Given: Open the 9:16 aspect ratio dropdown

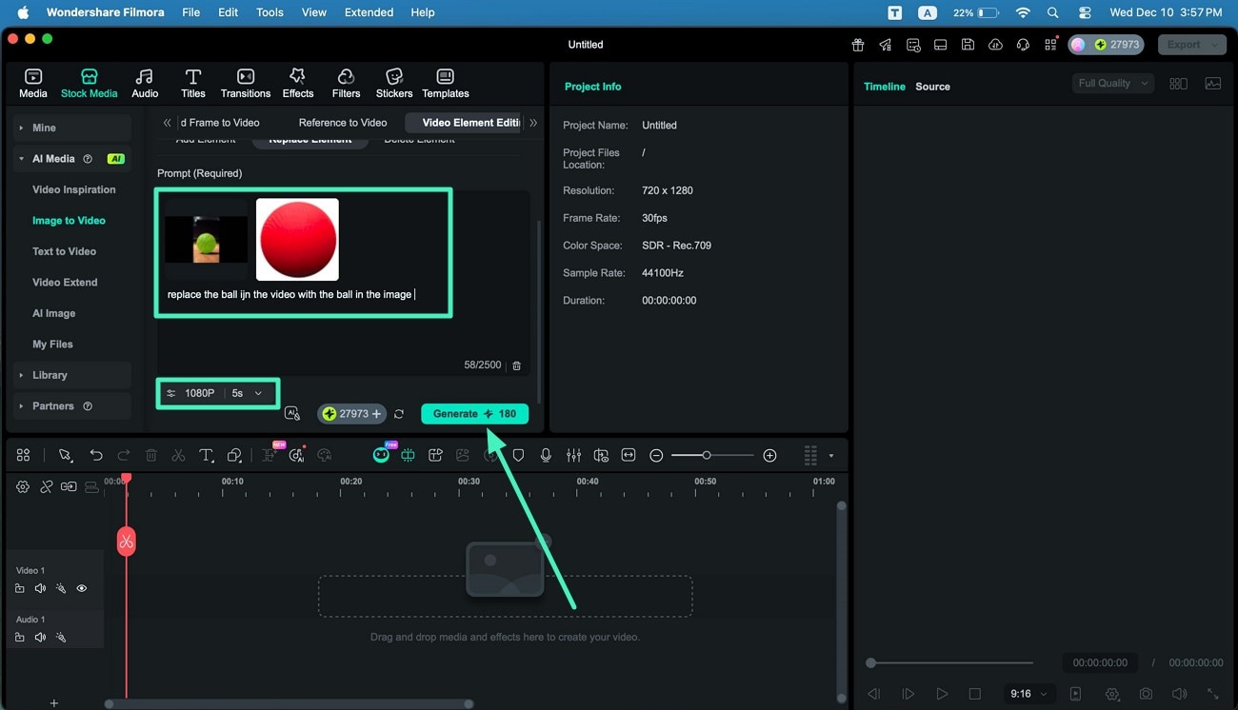Looking at the screenshot, I should [1028, 694].
